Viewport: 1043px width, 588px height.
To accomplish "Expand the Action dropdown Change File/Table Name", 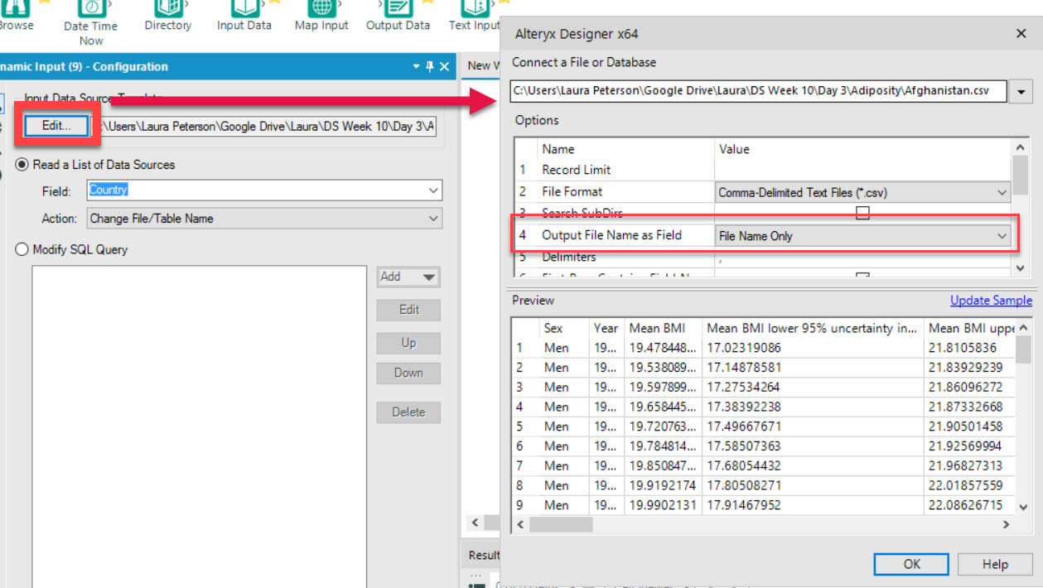I will coord(264,219).
